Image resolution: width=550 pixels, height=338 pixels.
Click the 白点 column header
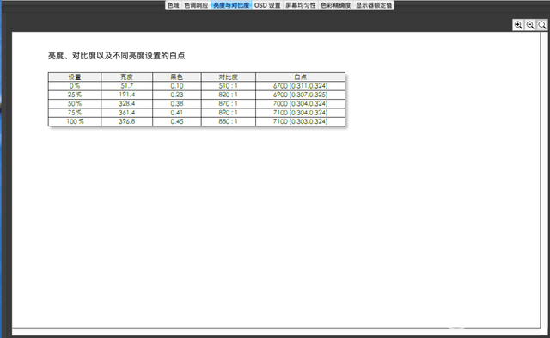[x=300, y=77]
